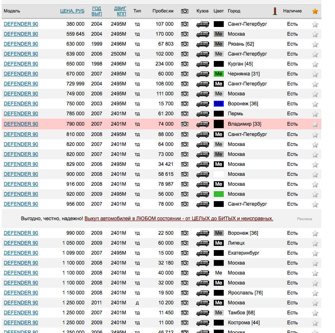Screen dimensions: 335x333
Task: Click the car body icon in 639 000 row
Action: (x=203, y=54)
